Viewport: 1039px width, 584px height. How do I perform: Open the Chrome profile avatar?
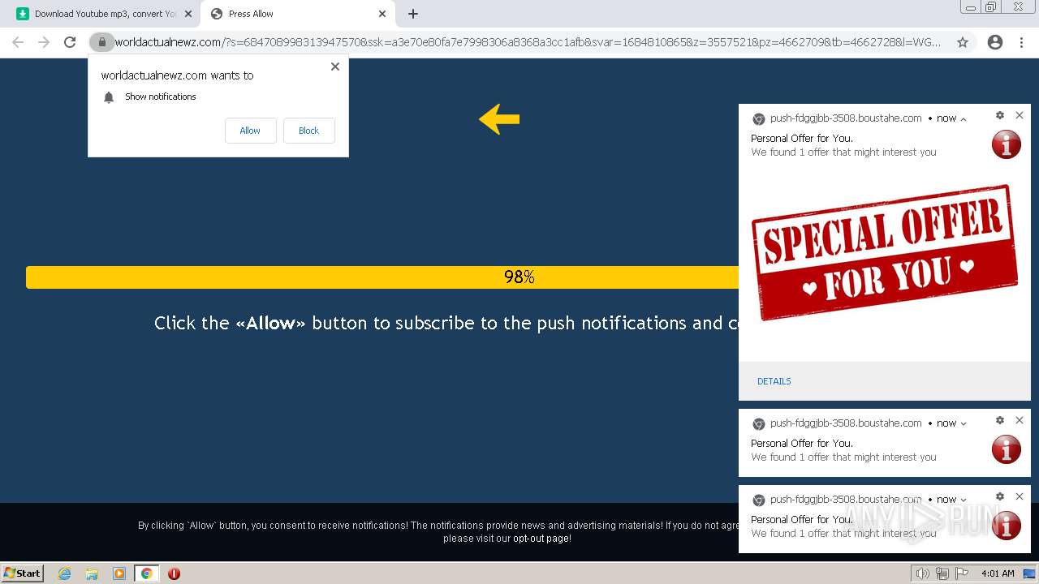pos(995,42)
